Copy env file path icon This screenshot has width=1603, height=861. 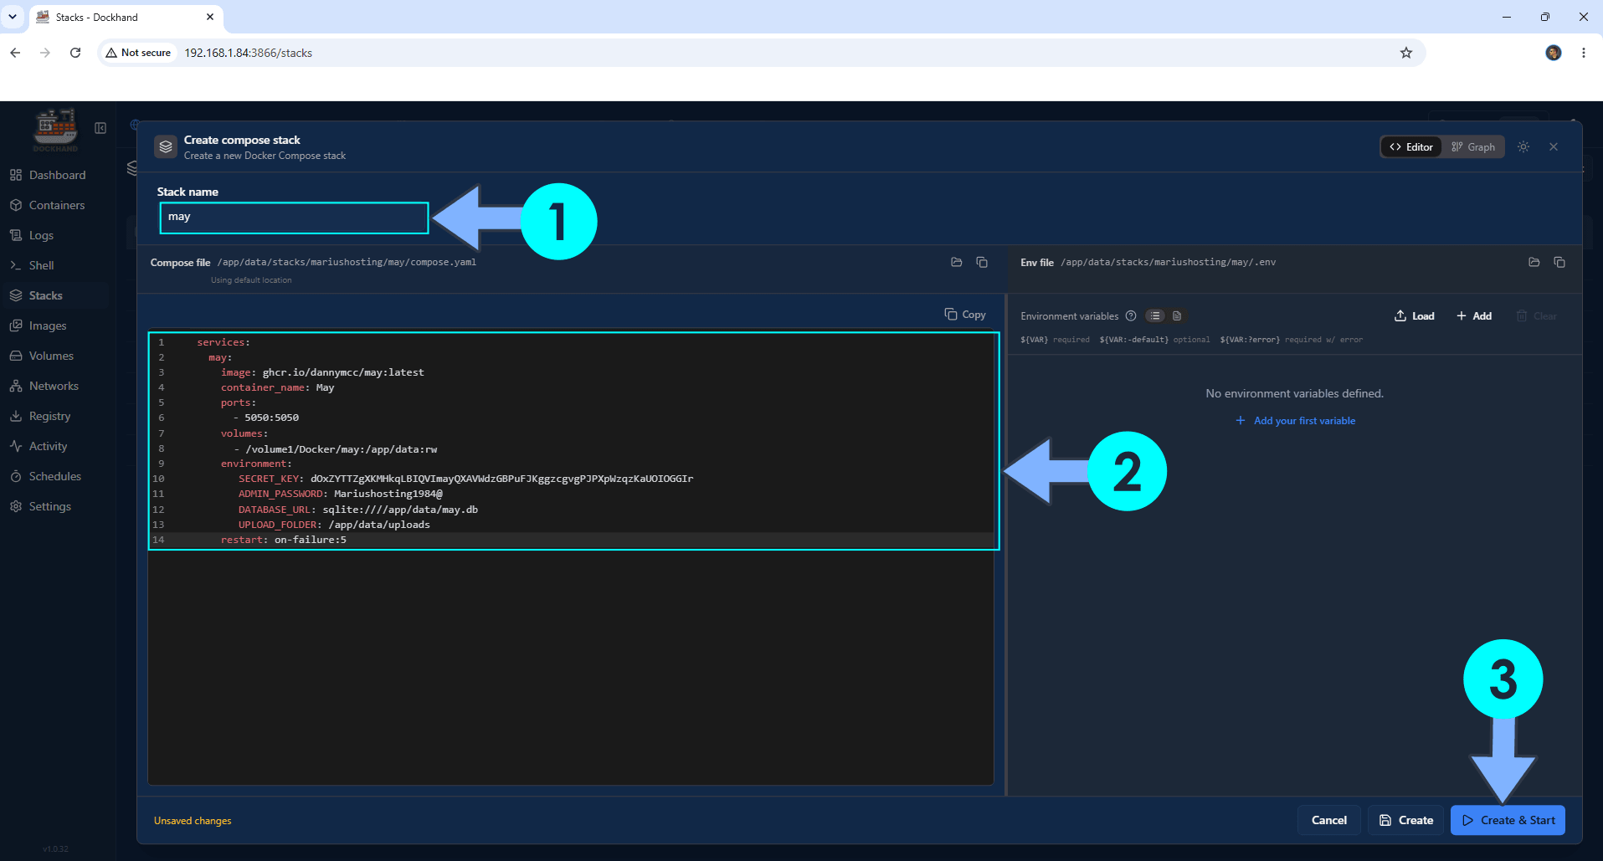coord(1559,262)
